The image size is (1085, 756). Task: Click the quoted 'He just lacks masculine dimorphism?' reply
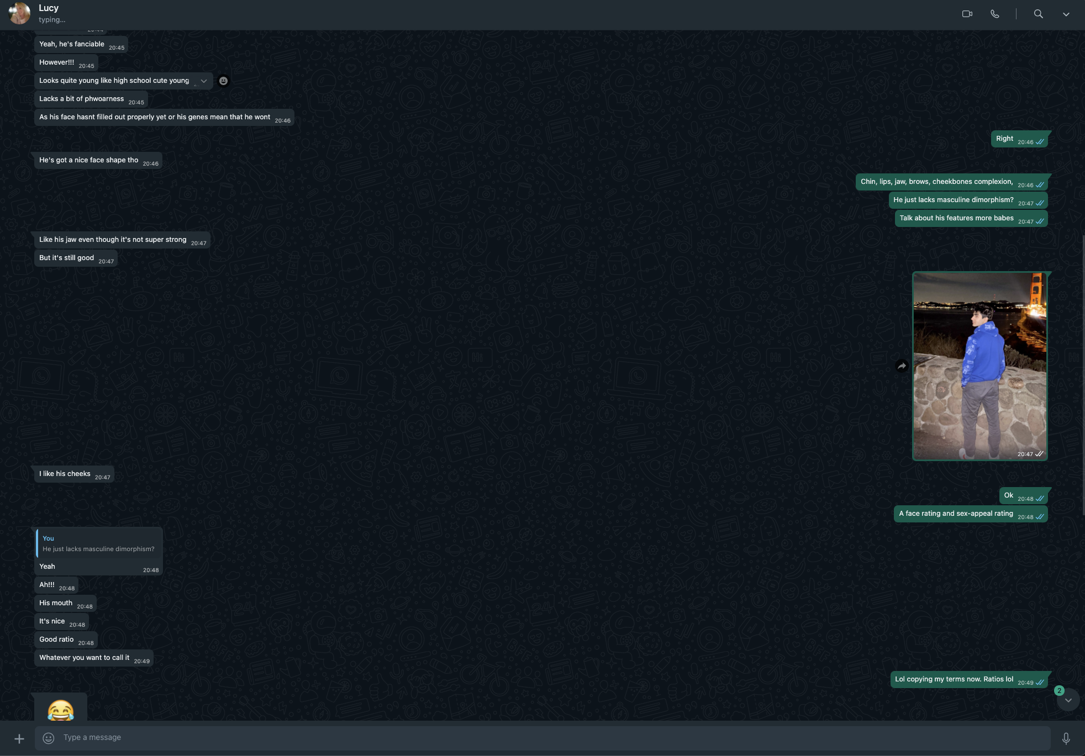99,543
